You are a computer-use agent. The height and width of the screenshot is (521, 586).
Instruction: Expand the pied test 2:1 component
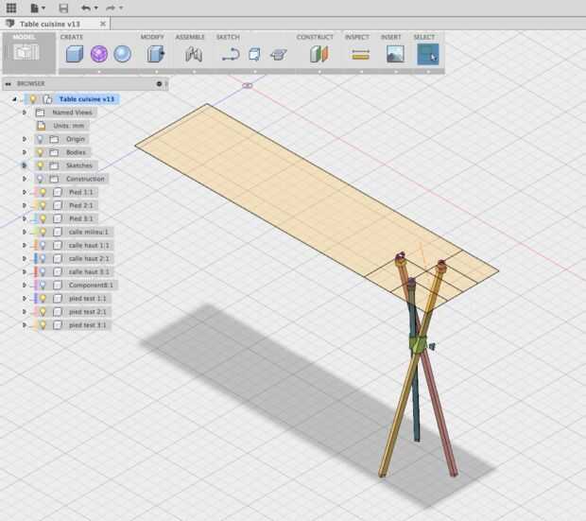pos(25,311)
